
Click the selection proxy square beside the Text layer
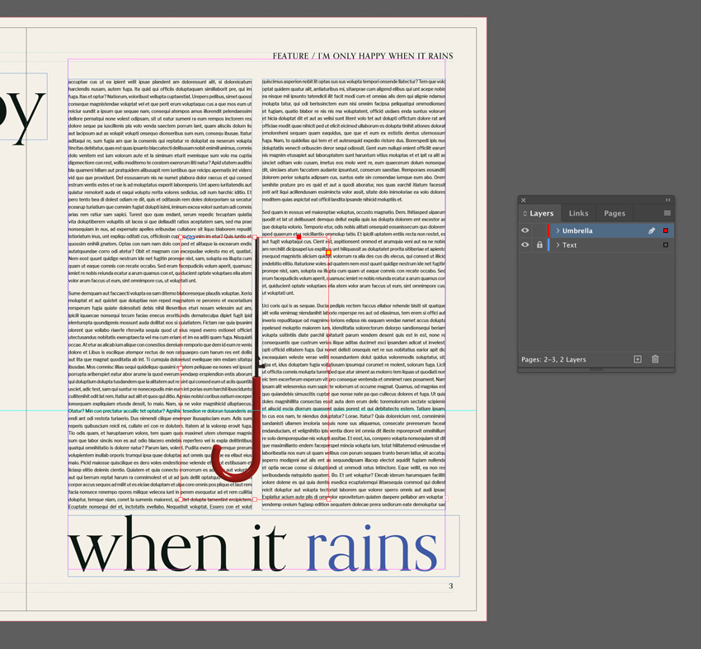click(x=666, y=245)
